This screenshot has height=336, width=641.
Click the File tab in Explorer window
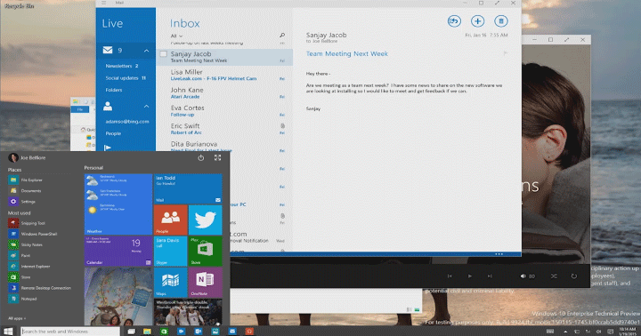tap(80, 109)
